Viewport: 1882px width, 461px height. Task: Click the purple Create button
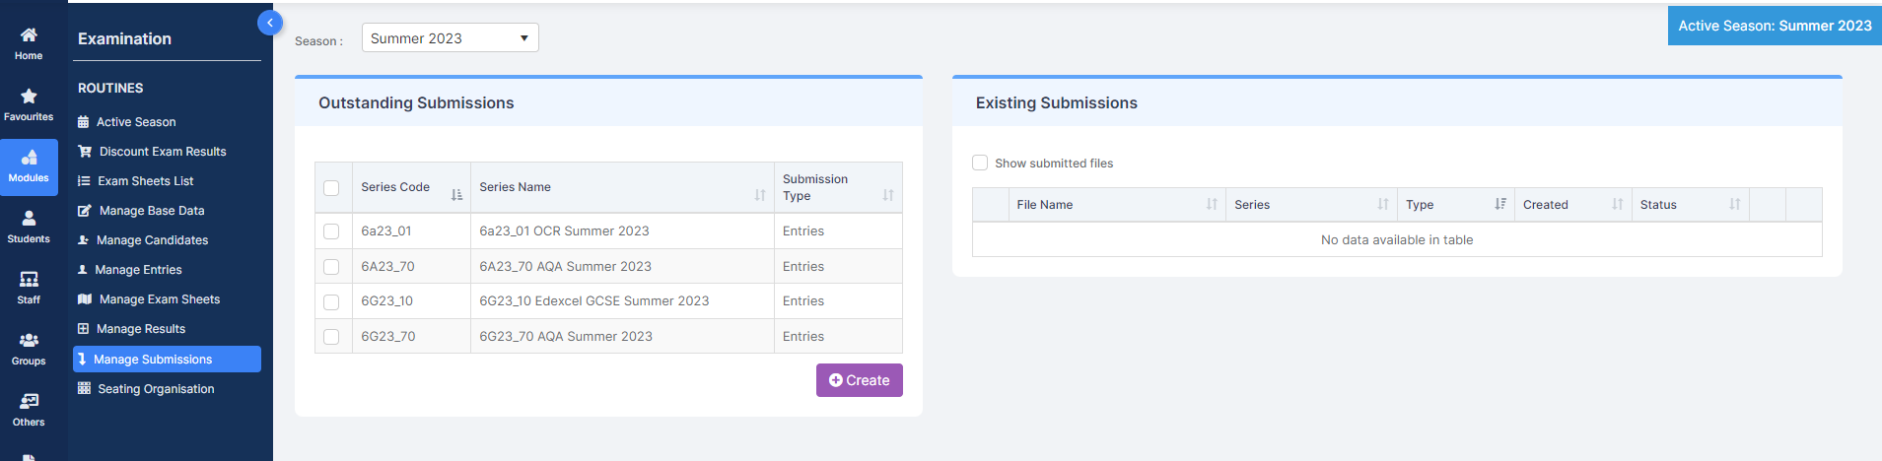[x=860, y=380]
